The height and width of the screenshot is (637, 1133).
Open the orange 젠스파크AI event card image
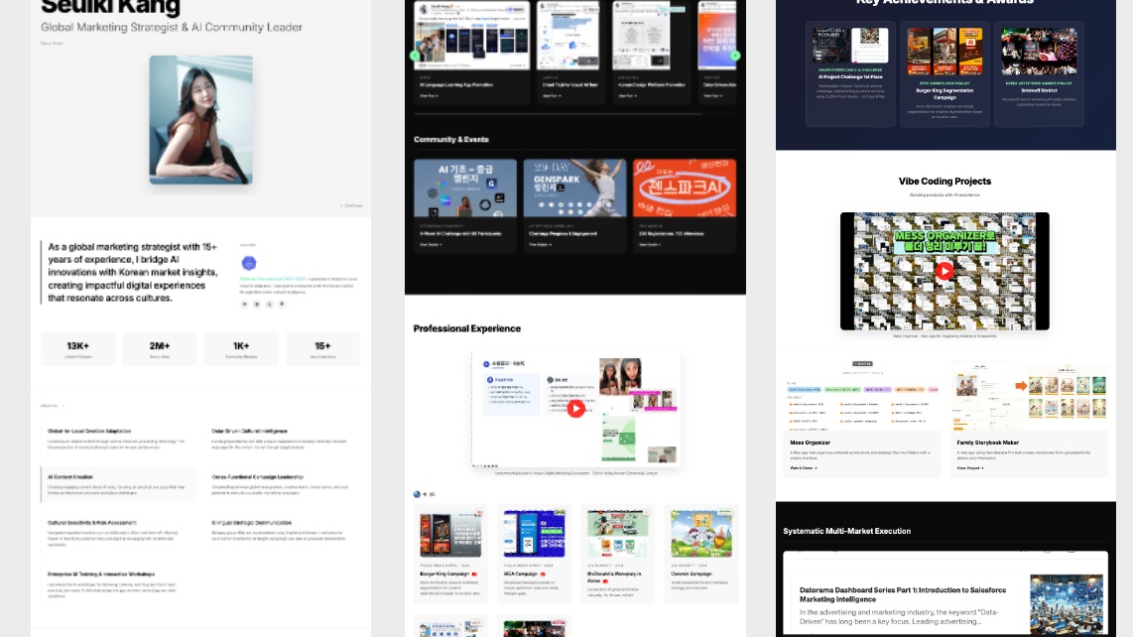coord(685,188)
